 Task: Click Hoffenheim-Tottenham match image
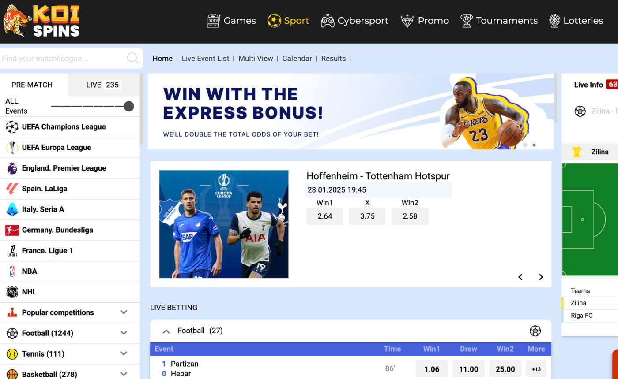tap(224, 224)
